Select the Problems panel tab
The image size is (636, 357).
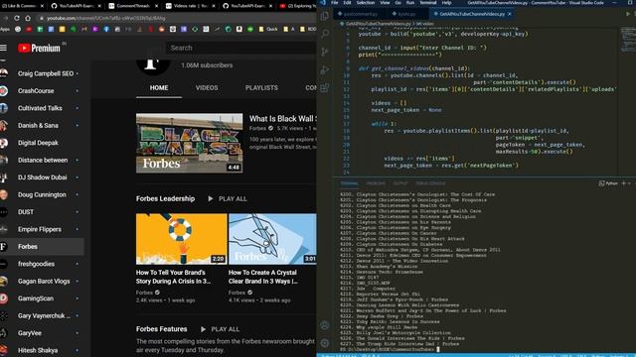tap(376, 183)
